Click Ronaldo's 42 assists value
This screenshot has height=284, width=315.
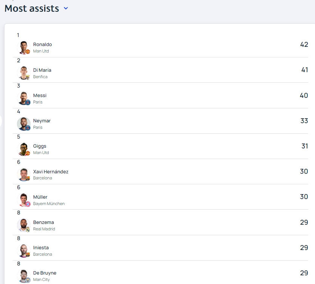coord(304,45)
